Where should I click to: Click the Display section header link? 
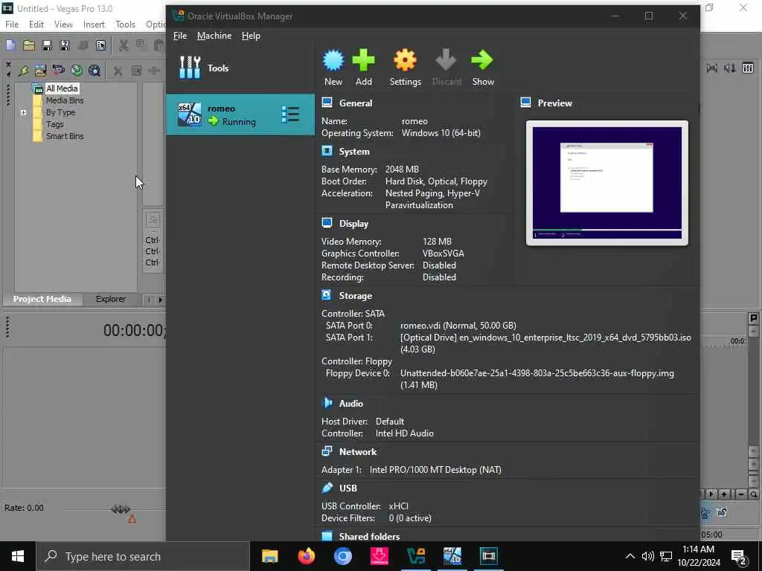(x=353, y=224)
